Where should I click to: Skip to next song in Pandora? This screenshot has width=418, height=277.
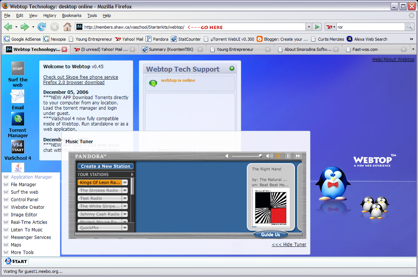pos(298,156)
